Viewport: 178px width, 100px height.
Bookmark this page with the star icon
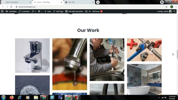(166, 7)
